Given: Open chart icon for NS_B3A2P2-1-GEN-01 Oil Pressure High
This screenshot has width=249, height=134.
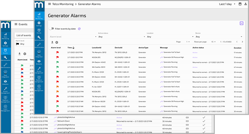Looking at the screenshot, I should click(x=162, y=57).
